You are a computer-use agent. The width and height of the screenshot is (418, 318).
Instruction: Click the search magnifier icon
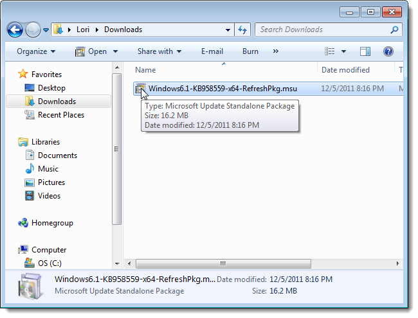point(395,30)
